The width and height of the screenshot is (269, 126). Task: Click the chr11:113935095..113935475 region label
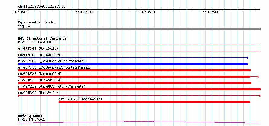42,7
